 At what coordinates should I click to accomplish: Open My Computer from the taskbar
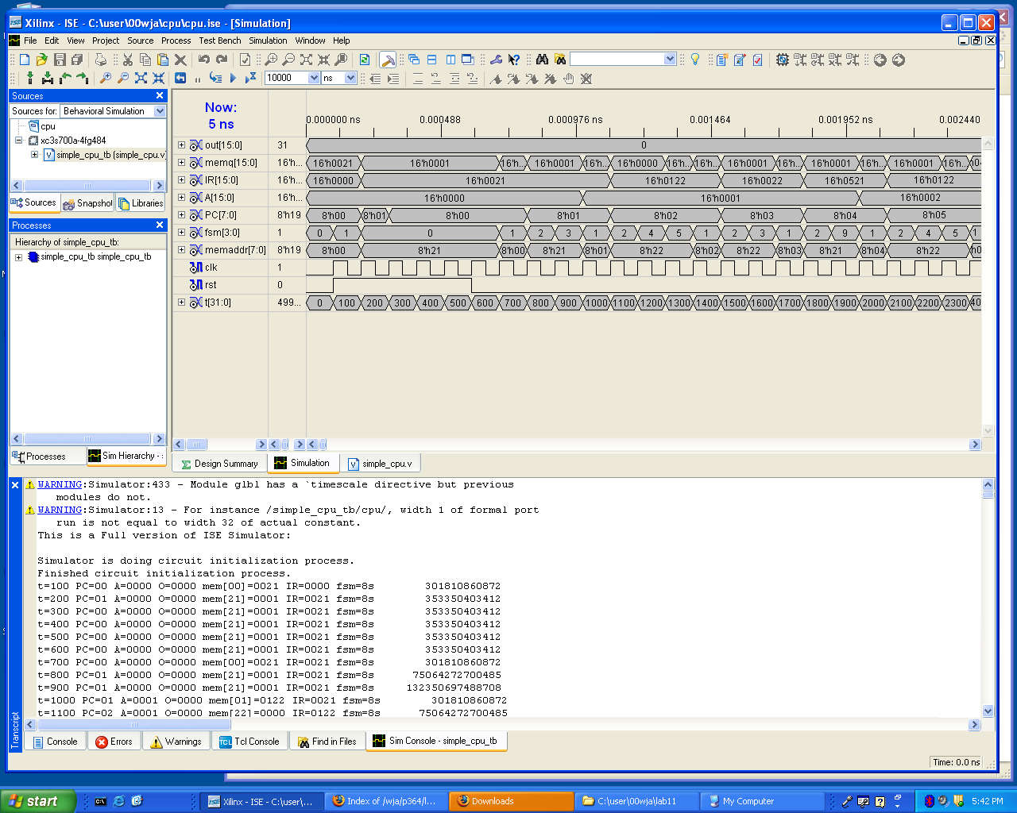click(763, 801)
